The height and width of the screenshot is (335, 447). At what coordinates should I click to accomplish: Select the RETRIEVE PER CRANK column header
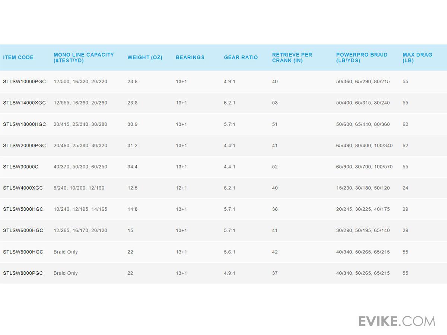(292, 58)
